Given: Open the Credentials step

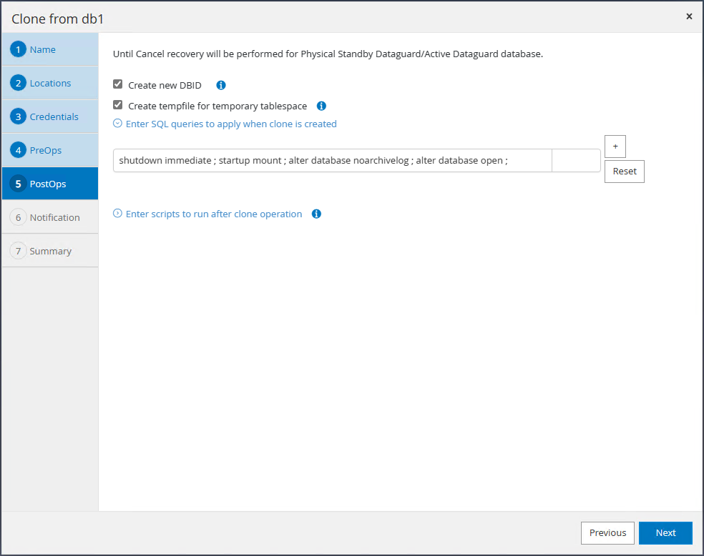Looking at the screenshot, I should (54, 116).
